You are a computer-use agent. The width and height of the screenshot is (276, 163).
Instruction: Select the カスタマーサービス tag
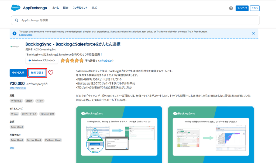(29, 114)
